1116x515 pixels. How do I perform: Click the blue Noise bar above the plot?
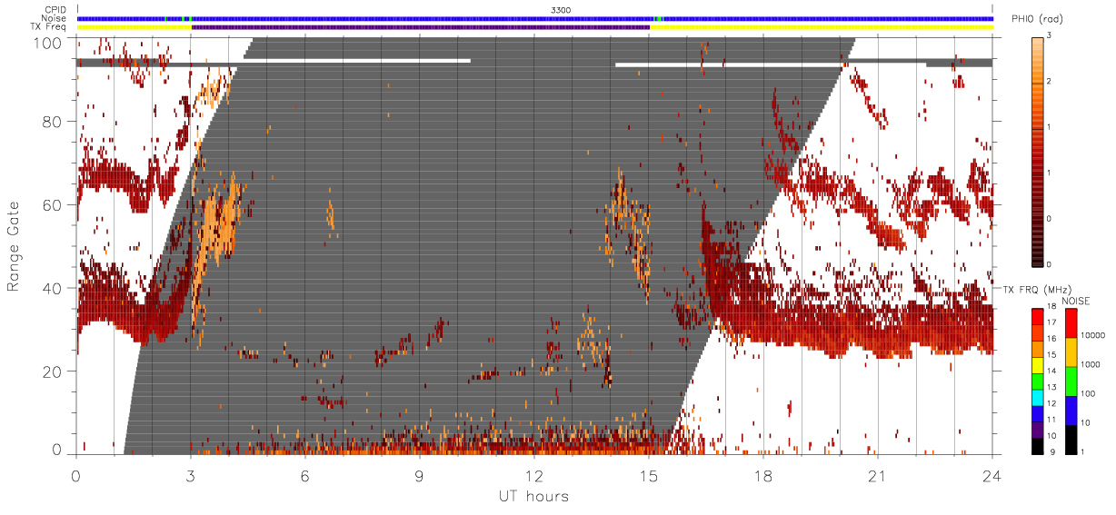[534, 18]
